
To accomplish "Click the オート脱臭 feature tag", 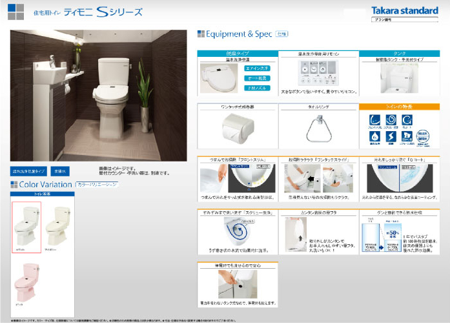I will [257, 78].
